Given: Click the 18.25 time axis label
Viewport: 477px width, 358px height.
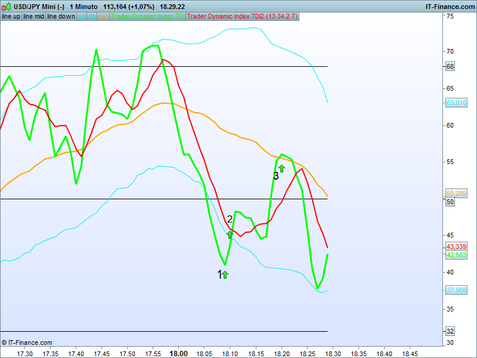Looking at the screenshot, I should click(x=307, y=354).
